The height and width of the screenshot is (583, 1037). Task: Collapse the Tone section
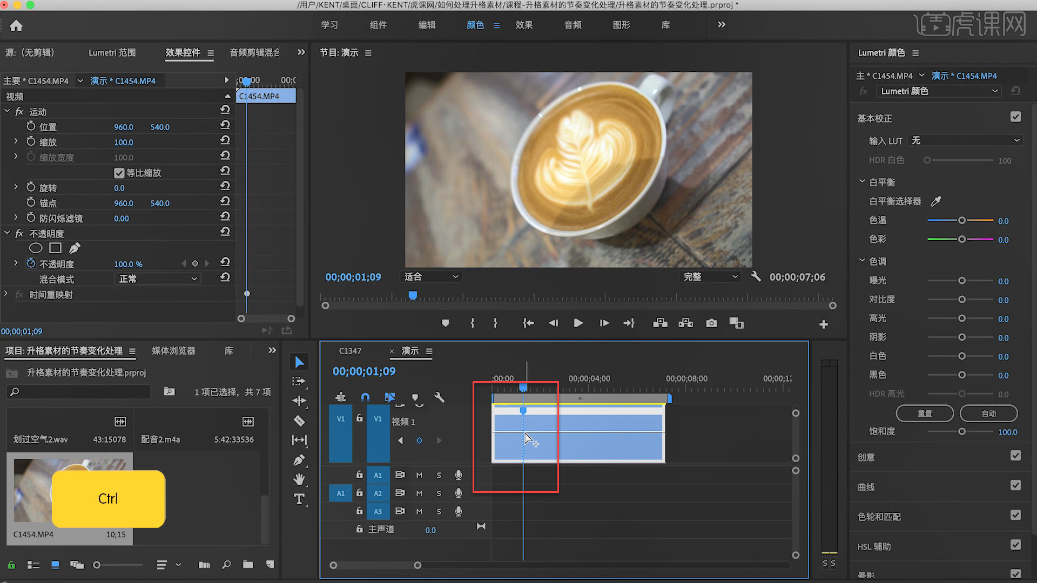point(862,261)
